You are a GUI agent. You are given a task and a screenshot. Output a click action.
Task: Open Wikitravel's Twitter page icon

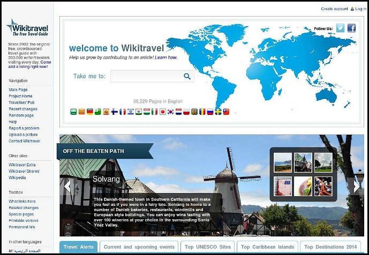340,28
